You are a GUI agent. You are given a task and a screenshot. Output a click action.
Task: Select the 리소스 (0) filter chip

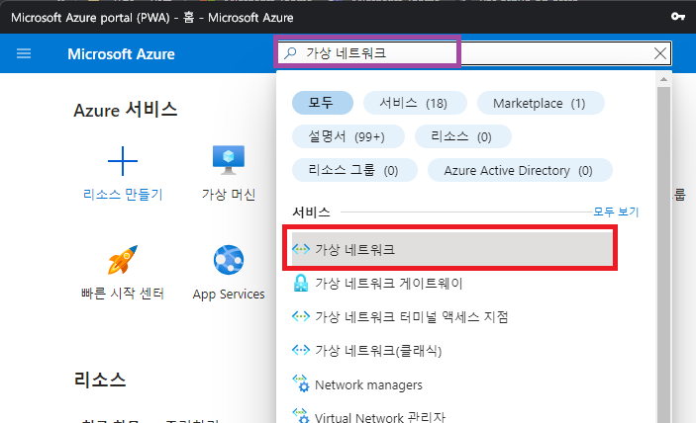pos(462,136)
